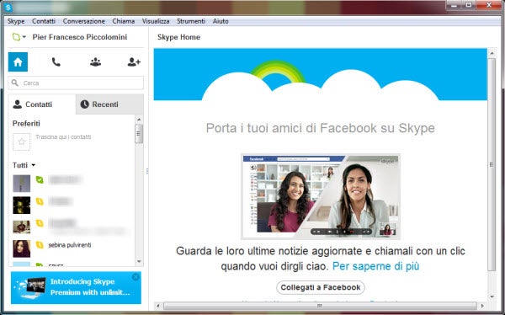Click the home panel vertical scrollbar thumb
Viewport: 505px width, 315px height.
pyautogui.click(x=492, y=164)
